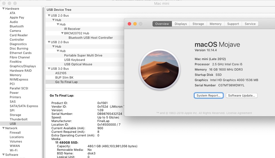Select Apple Pay in sidebar
Viewport: 275px width, 158px height.
point(17,17)
